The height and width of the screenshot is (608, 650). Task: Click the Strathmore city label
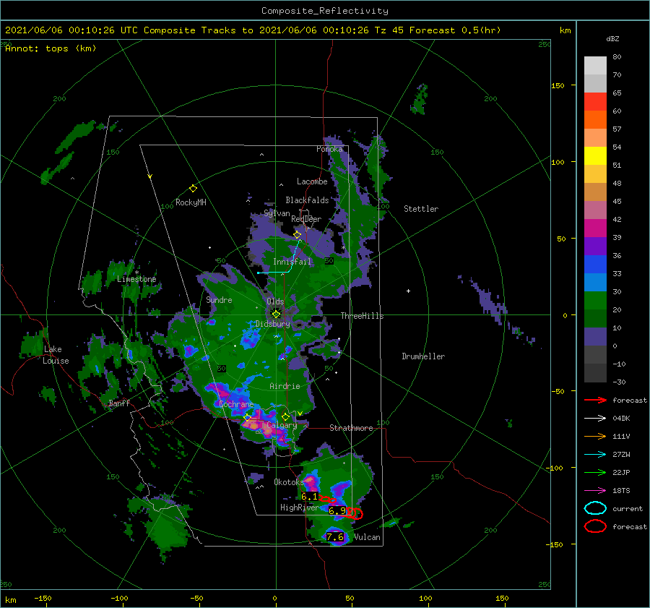click(x=351, y=428)
